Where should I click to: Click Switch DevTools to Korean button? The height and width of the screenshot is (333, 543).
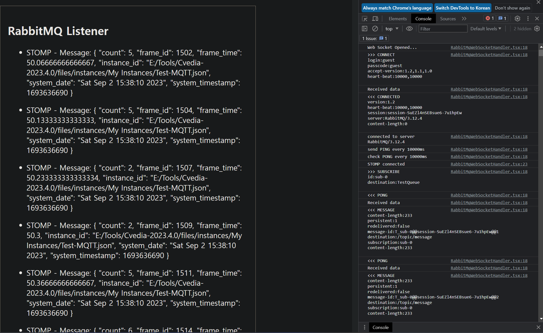point(463,8)
